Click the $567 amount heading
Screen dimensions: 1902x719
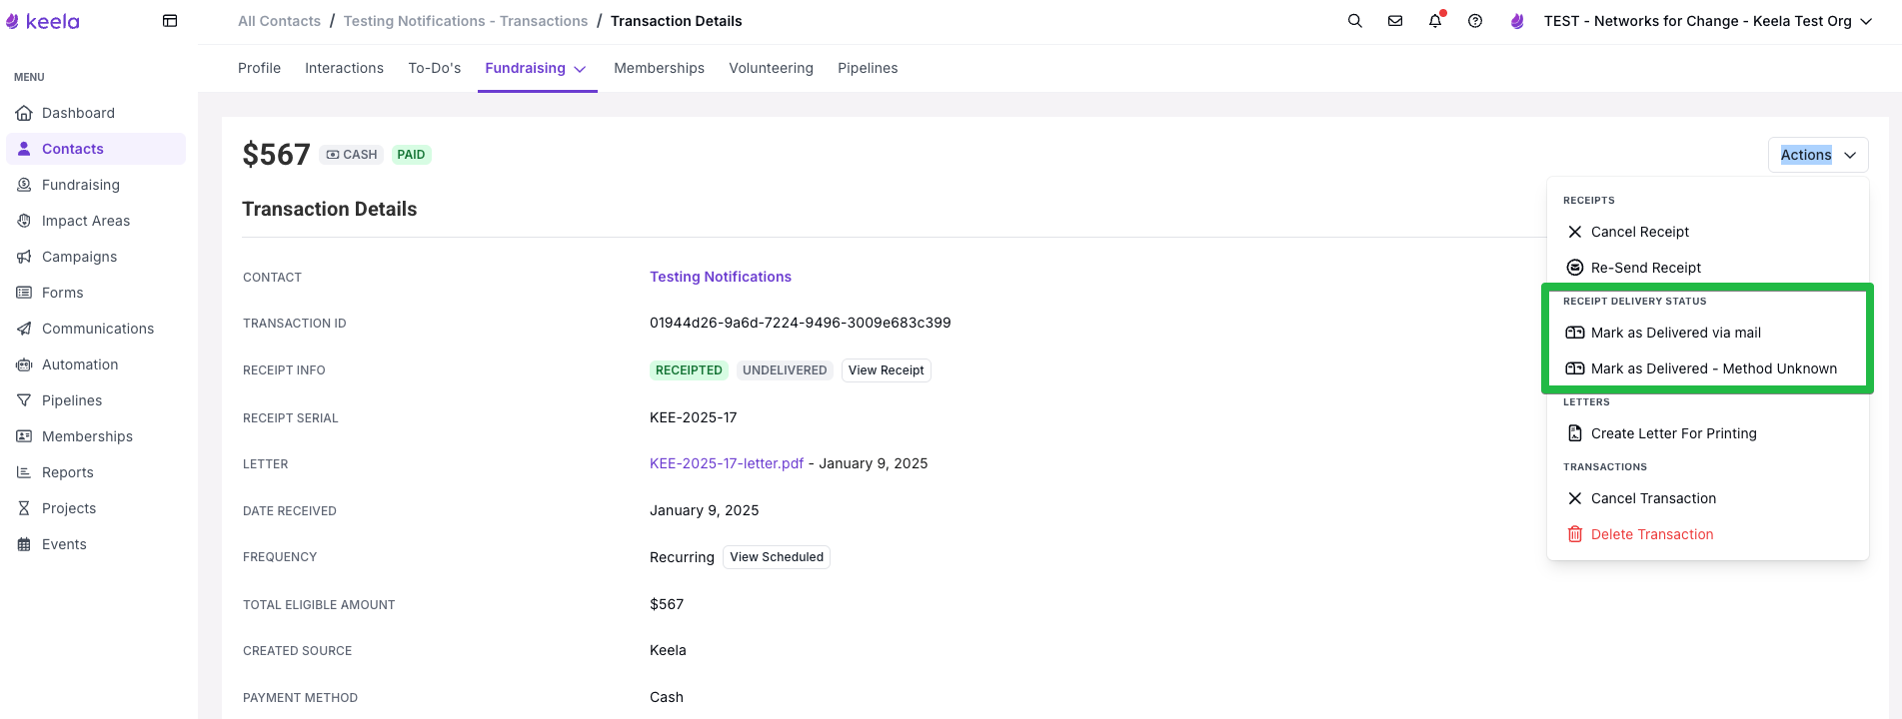click(x=276, y=155)
